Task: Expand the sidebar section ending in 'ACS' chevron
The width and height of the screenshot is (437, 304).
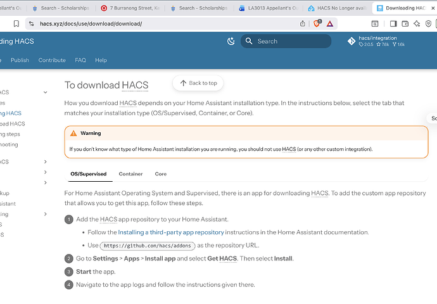Action: (x=46, y=162)
